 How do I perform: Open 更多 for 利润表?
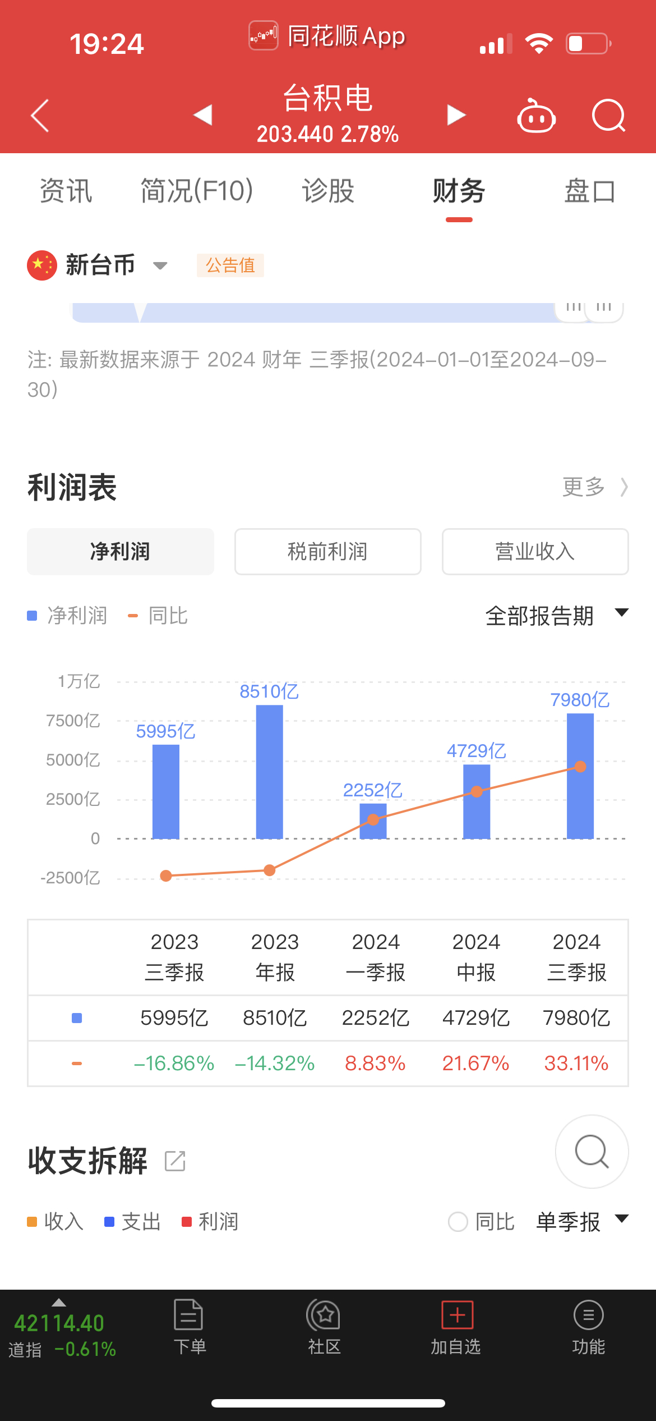pos(595,487)
